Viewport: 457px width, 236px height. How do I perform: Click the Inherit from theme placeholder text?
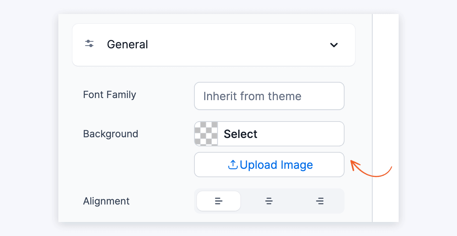click(x=252, y=96)
